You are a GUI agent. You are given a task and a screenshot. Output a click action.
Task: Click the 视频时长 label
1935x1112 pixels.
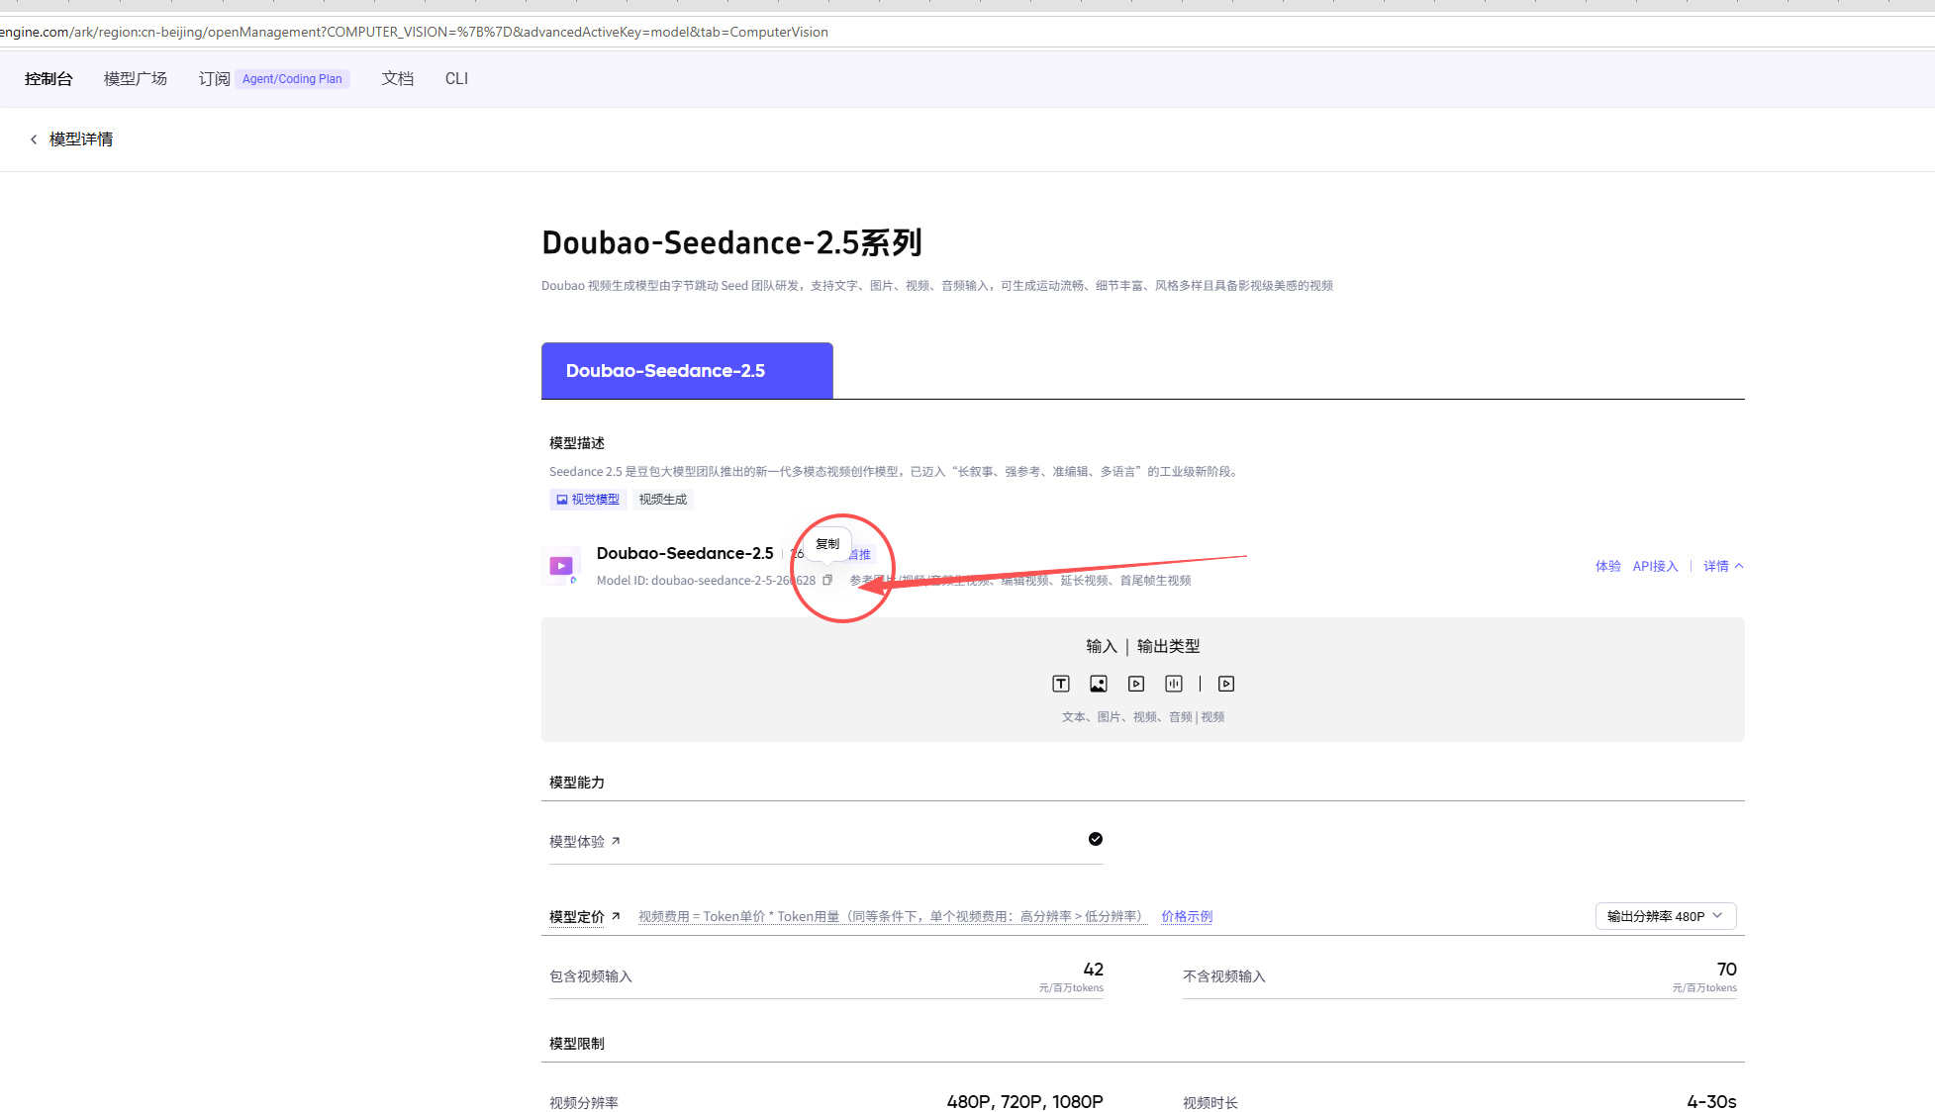pyautogui.click(x=1210, y=1103)
